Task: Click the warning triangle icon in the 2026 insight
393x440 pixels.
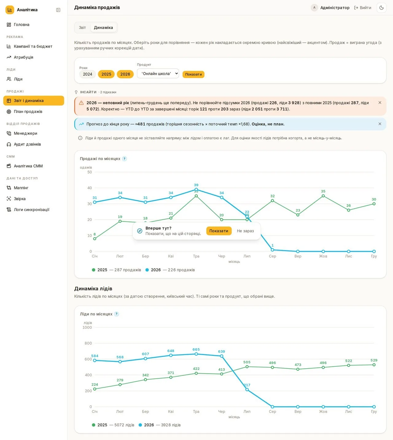Action: 81,103
